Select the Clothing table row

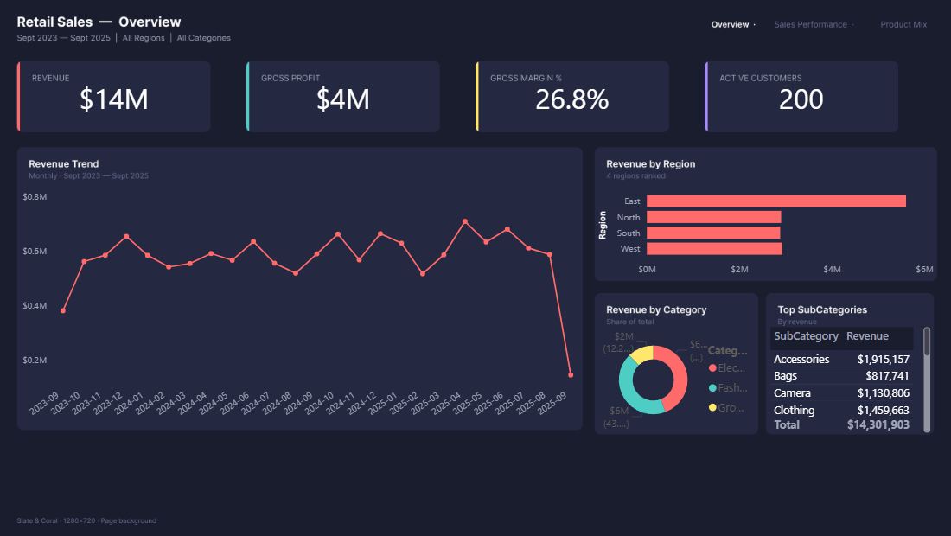click(x=842, y=410)
